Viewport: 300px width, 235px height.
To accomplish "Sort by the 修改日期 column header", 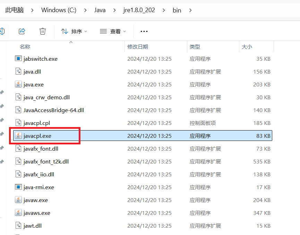I will tap(138, 47).
